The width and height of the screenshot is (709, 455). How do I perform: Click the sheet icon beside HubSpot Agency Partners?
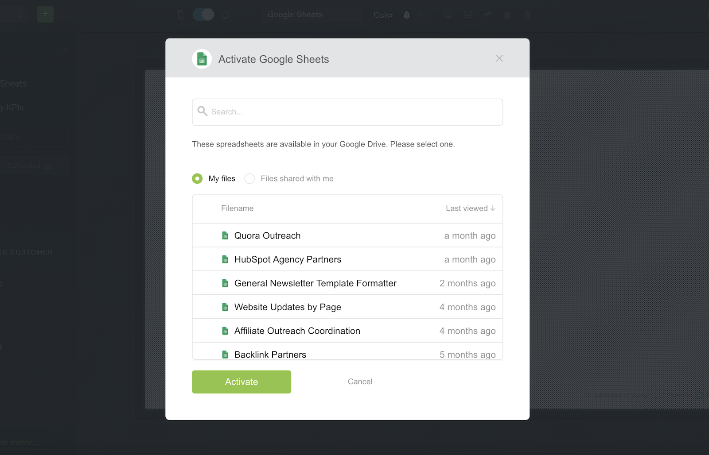225,259
